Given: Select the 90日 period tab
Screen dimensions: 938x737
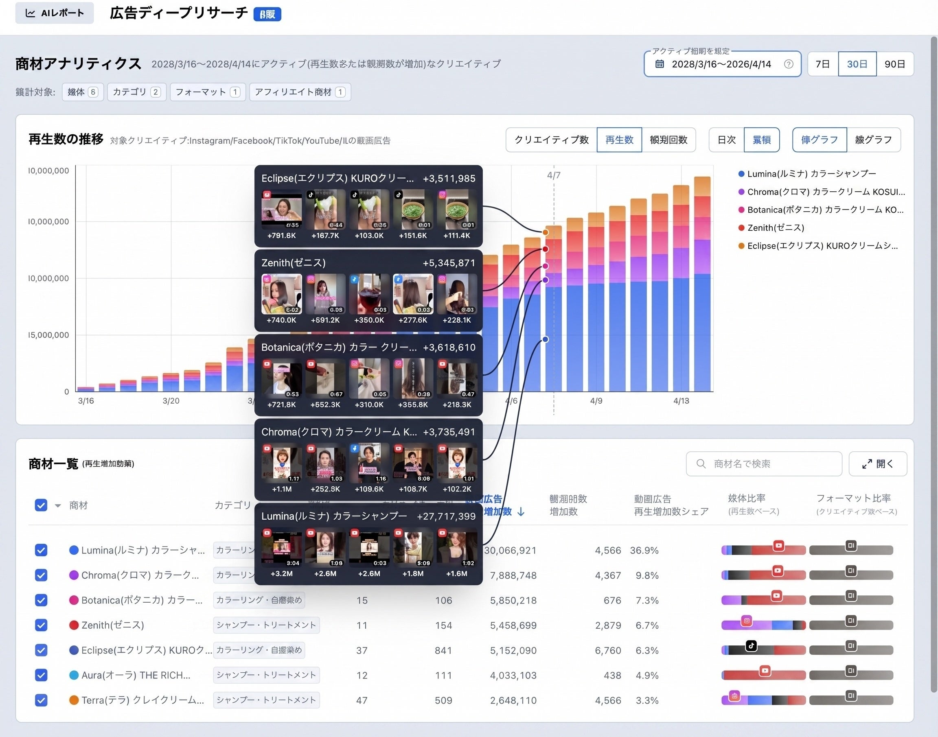Looking at the screenshot, I should 894,64.
